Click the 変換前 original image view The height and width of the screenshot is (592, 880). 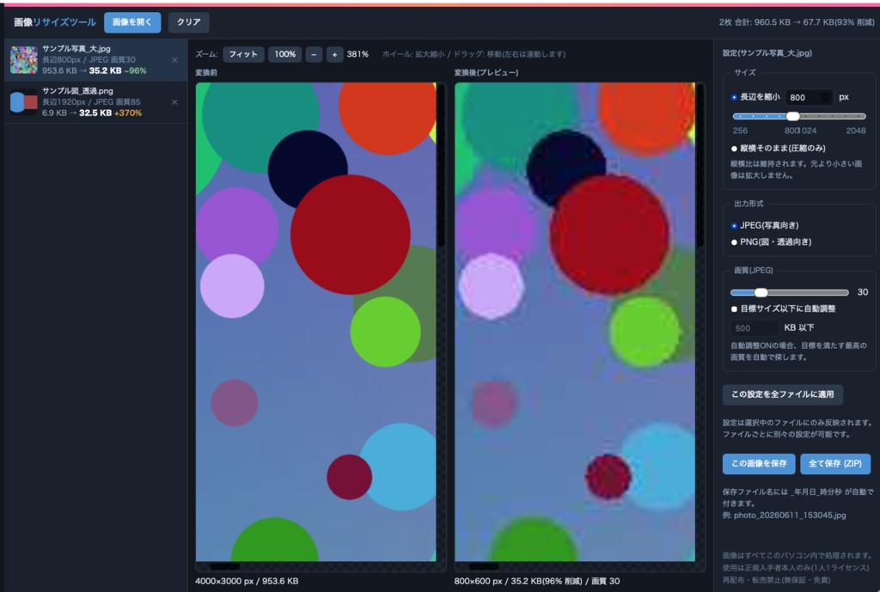[316, 321]
